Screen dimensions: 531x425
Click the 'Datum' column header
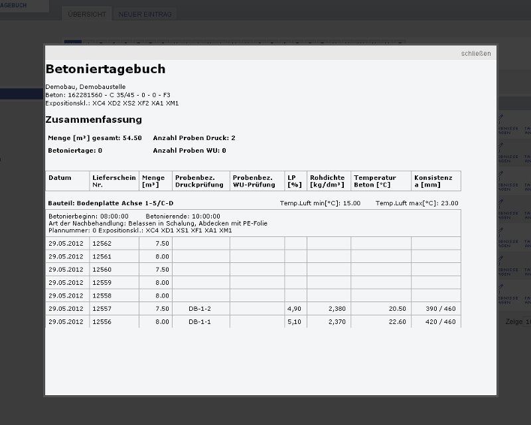[x=68, y=181]
